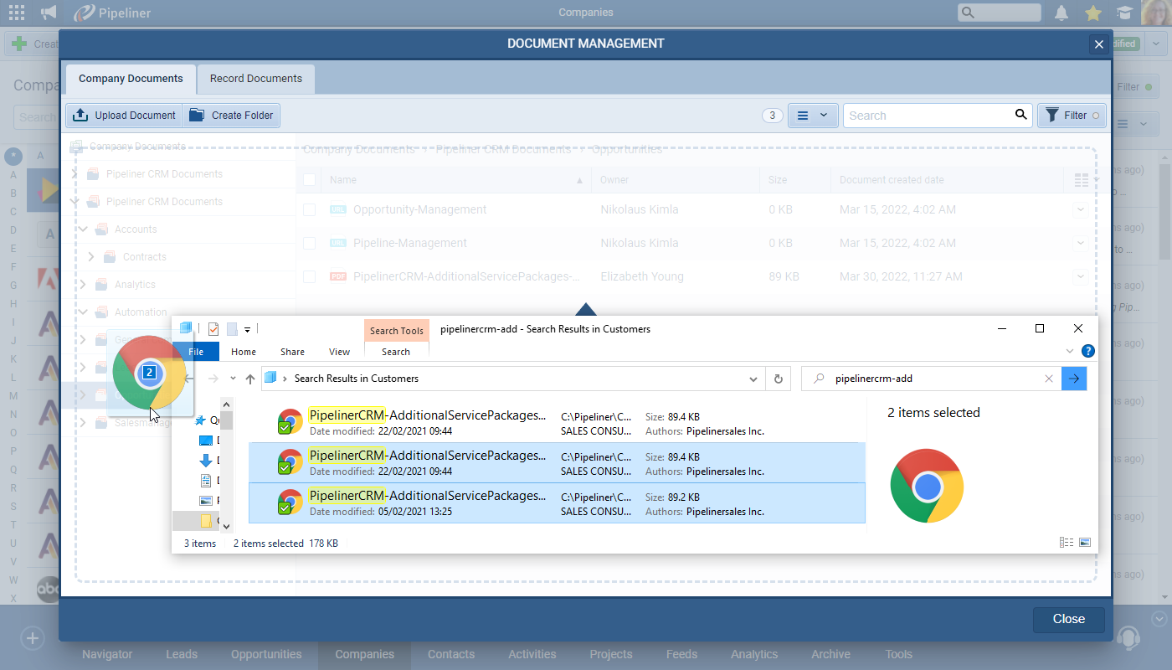Open the Filter panel in Document Management

pos(1072,116)
